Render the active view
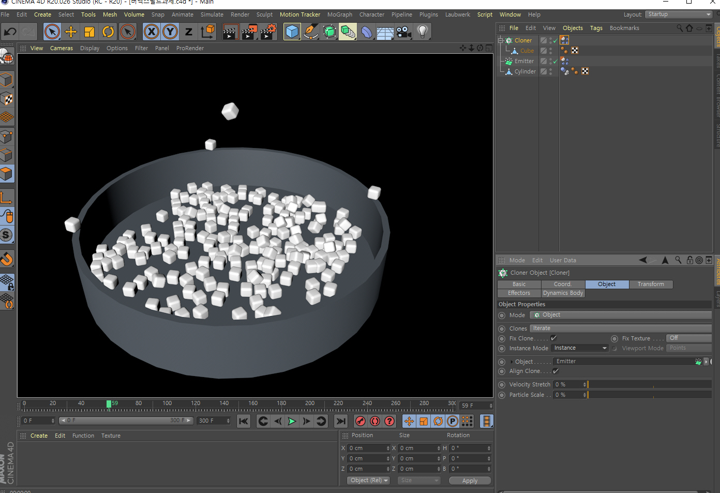The width and height of the screenshot is (720, 493). tap(231, 32)
